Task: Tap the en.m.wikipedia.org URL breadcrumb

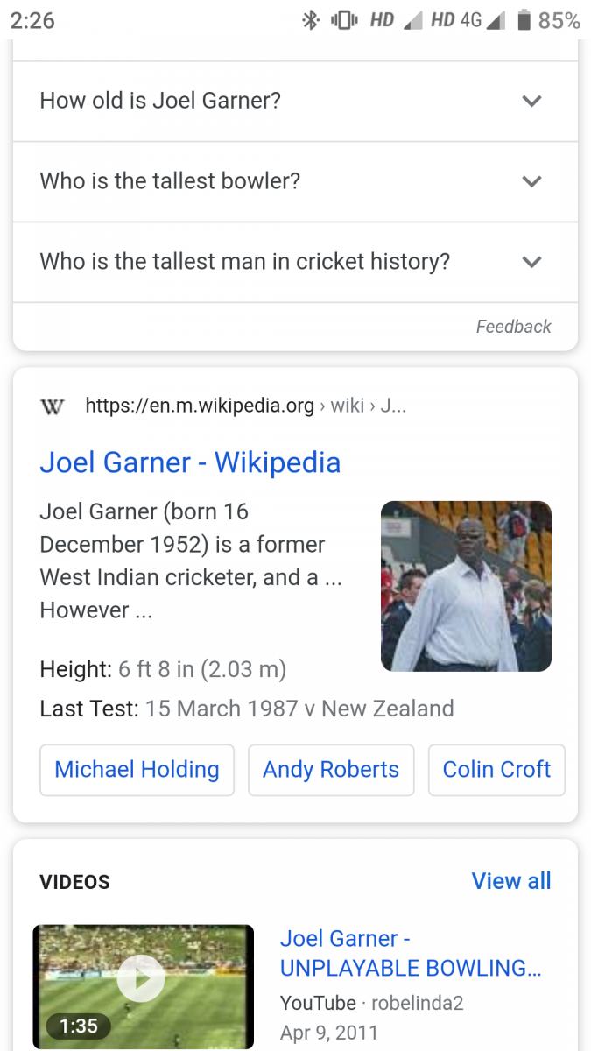Action: [200, 406]
